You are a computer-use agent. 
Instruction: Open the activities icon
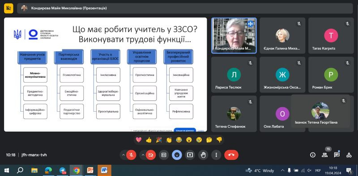click(x=349, y=155)
